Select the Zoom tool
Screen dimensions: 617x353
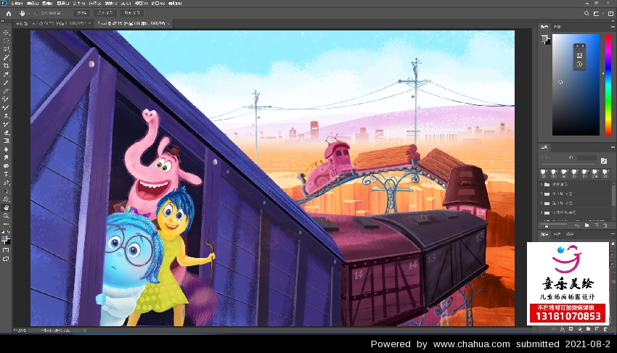[x=6, y=216]
